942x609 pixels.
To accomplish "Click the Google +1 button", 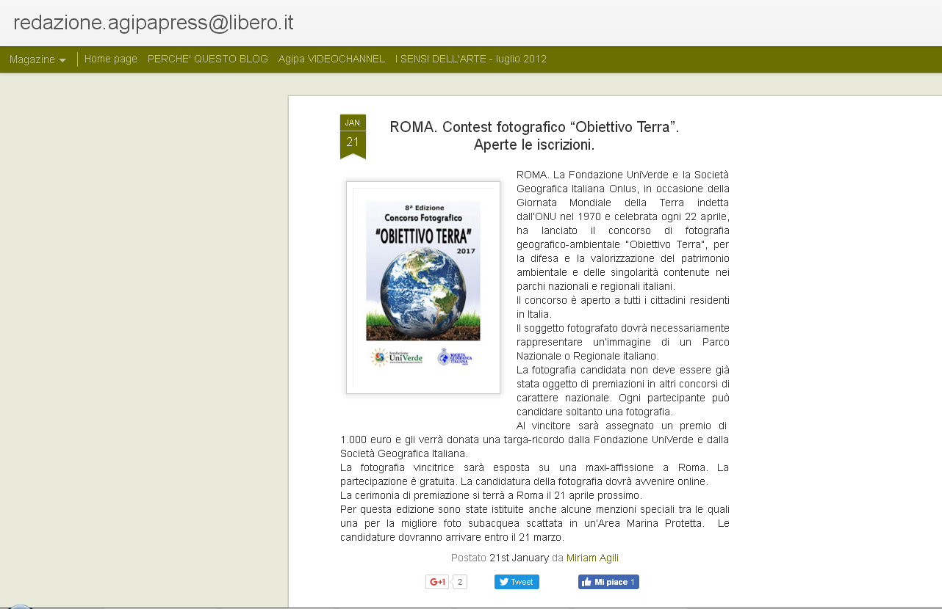I will tap(437, 582).
